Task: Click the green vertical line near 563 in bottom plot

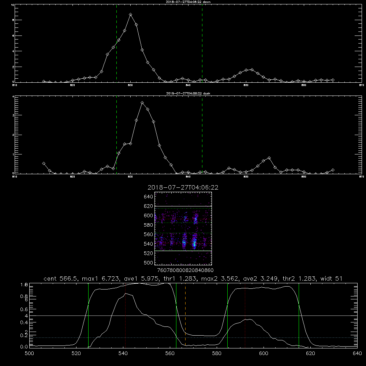Action: [x=176, y=315]
